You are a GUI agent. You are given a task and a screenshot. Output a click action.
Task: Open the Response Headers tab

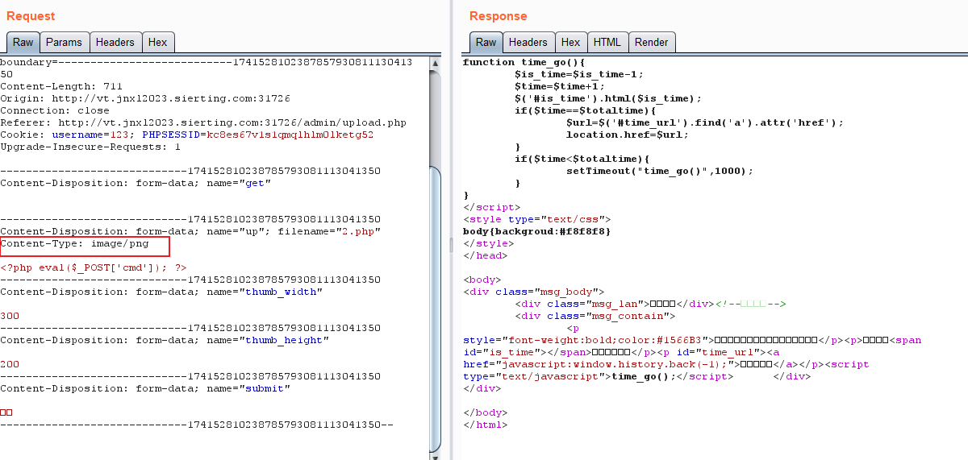(x=528, y=42)
